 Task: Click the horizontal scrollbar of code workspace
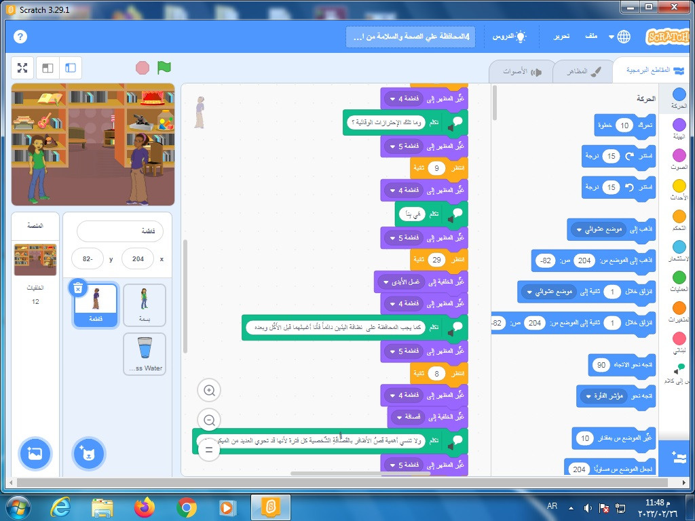click(360, 474)
